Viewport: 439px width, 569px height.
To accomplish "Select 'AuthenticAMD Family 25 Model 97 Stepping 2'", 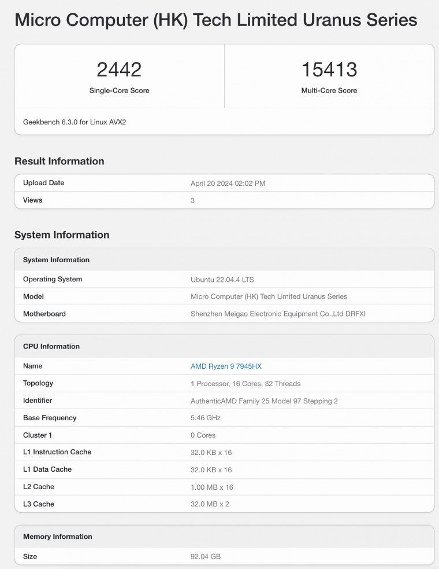I will [264, 401].
